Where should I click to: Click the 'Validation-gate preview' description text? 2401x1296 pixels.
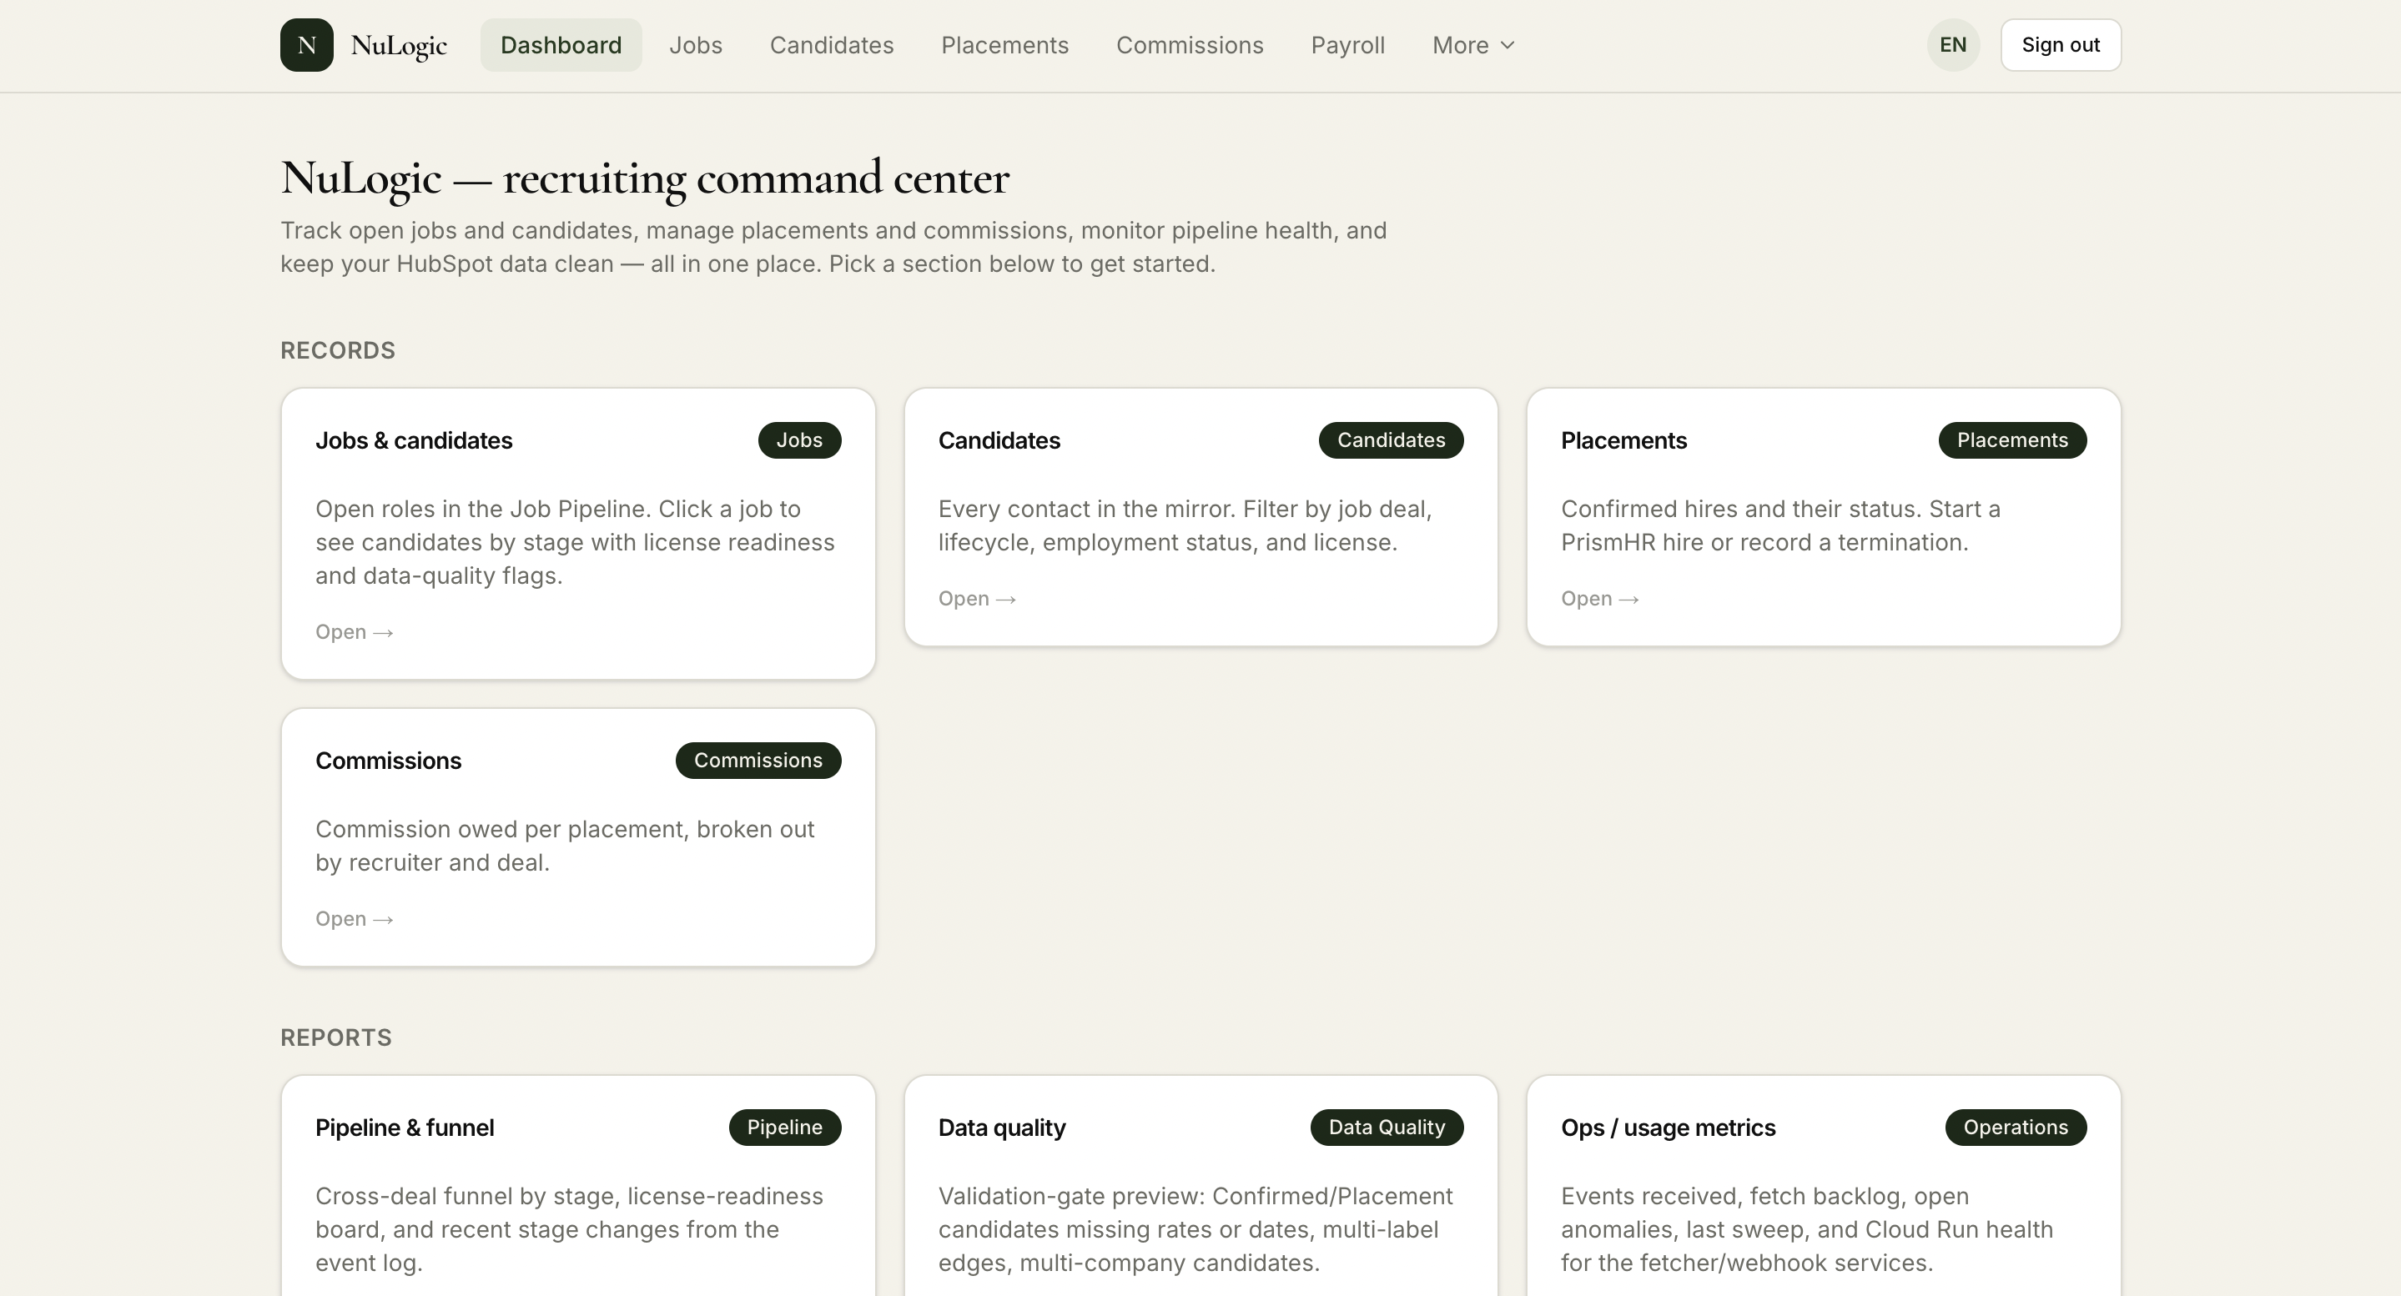click(1195, 1230)
